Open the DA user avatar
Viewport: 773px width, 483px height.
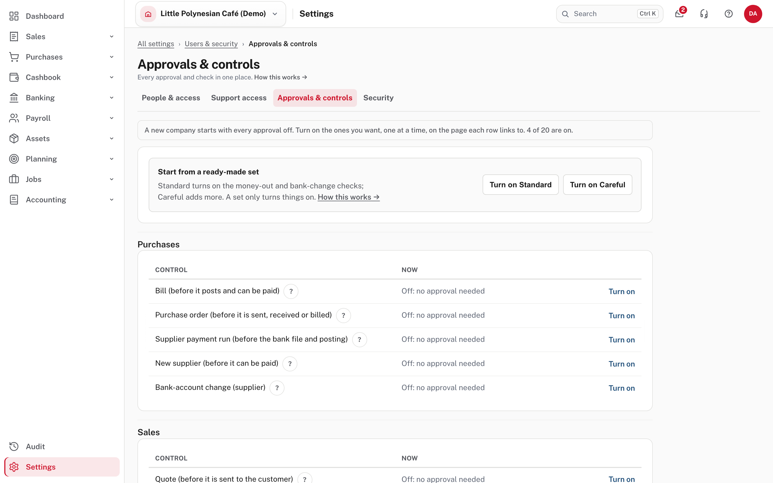[753, 14]
